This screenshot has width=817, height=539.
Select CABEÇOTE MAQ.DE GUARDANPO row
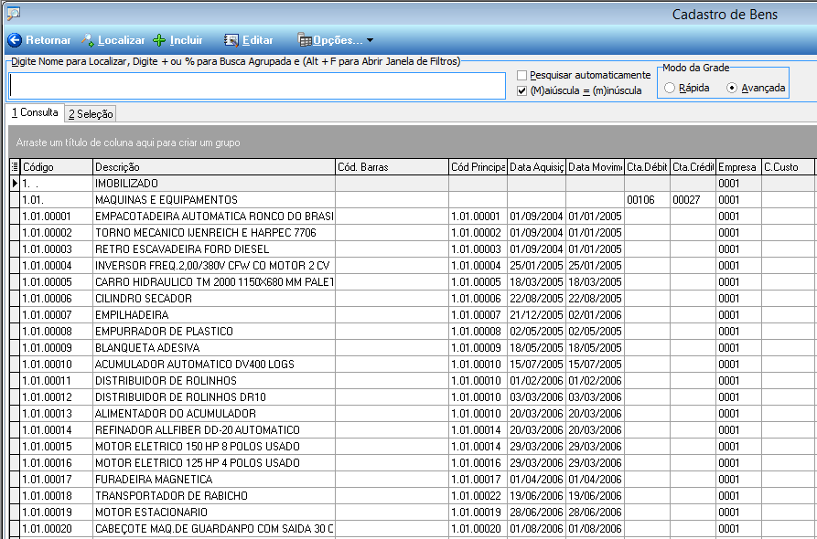413,529
